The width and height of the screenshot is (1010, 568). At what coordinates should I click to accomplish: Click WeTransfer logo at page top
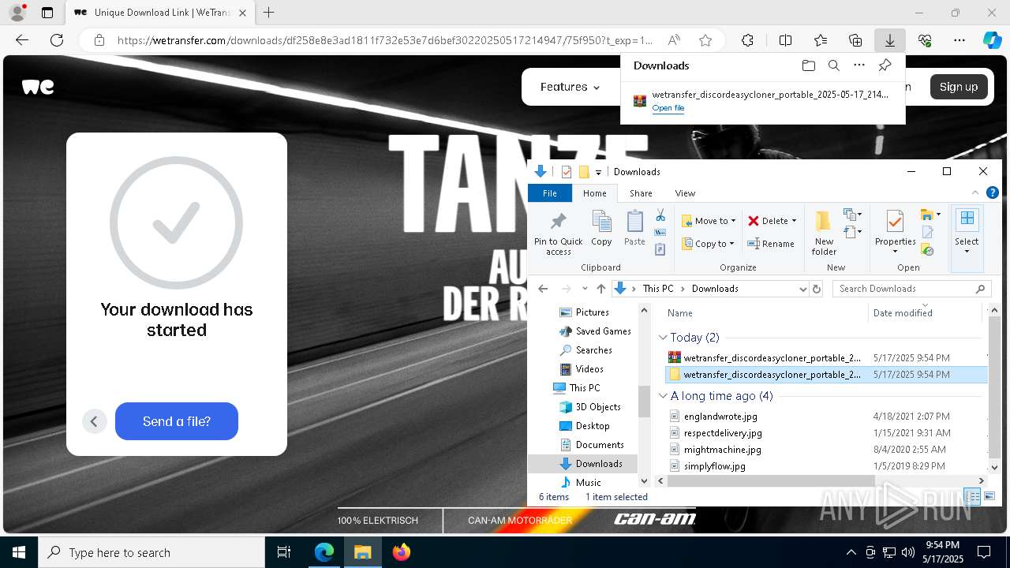(x=38, y=87)
